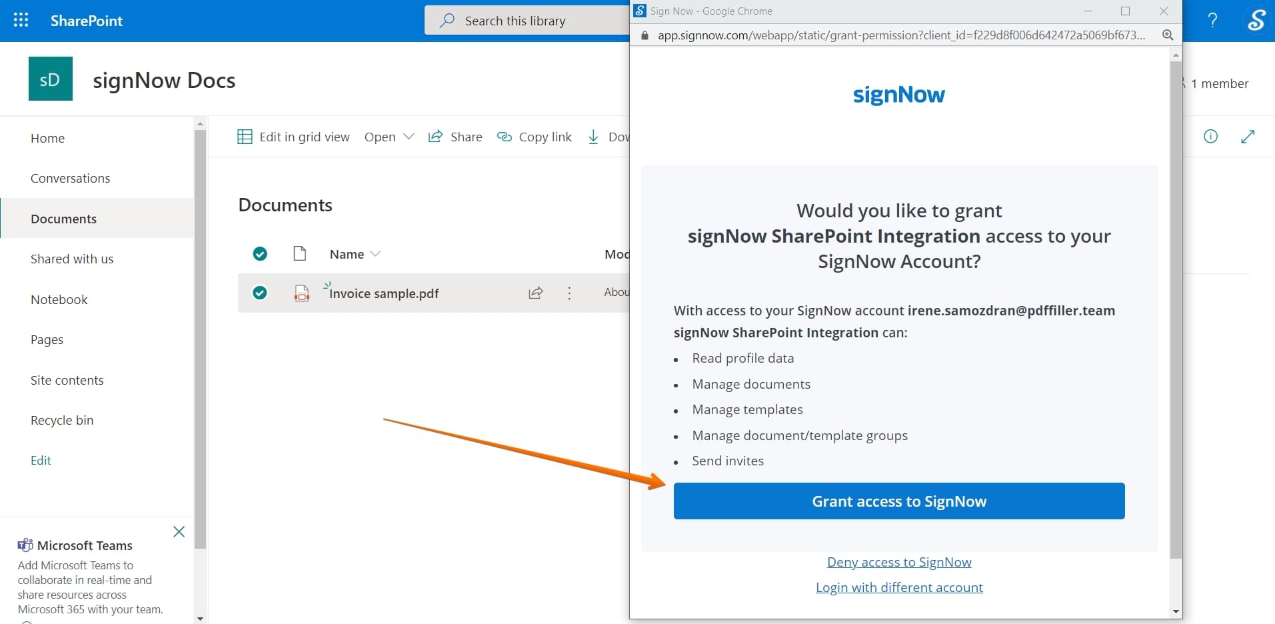
Task: Deselect the Invoice sample.pdf row checkmark
Action: tap(260, 293)
